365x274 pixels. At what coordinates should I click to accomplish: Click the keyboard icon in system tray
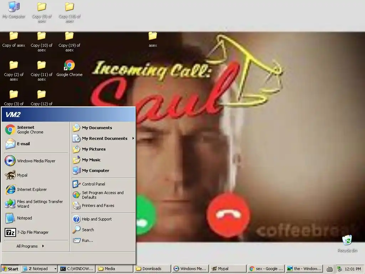tap(329, 269)
